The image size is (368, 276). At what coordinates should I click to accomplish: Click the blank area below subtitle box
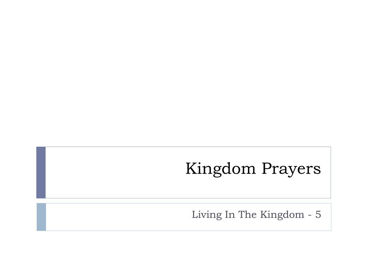(x=184, y=253)
